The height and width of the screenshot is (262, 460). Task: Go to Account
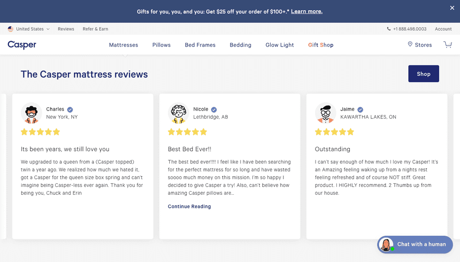click(443, 29)
